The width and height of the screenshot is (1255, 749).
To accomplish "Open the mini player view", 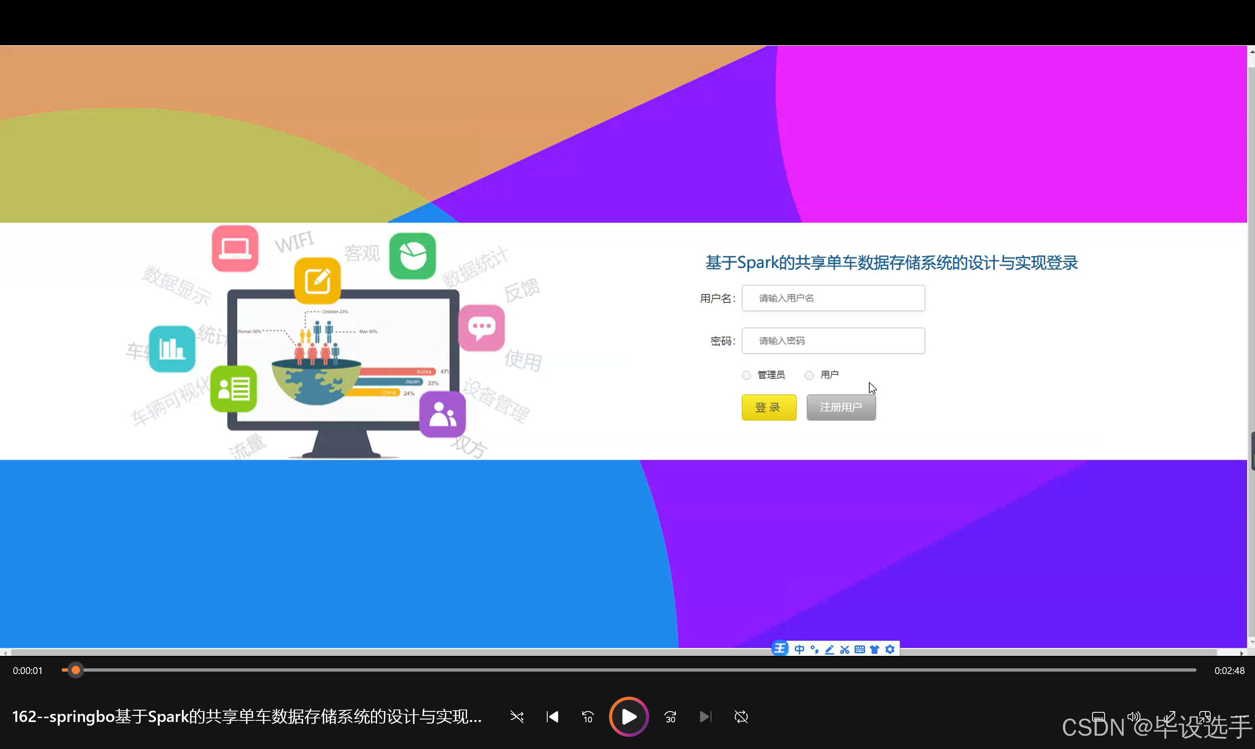I will tap(1205, 717).
